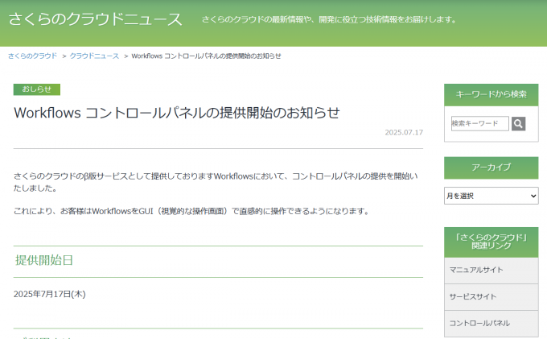Click the 提供開始日 section heading

[44, 260]
